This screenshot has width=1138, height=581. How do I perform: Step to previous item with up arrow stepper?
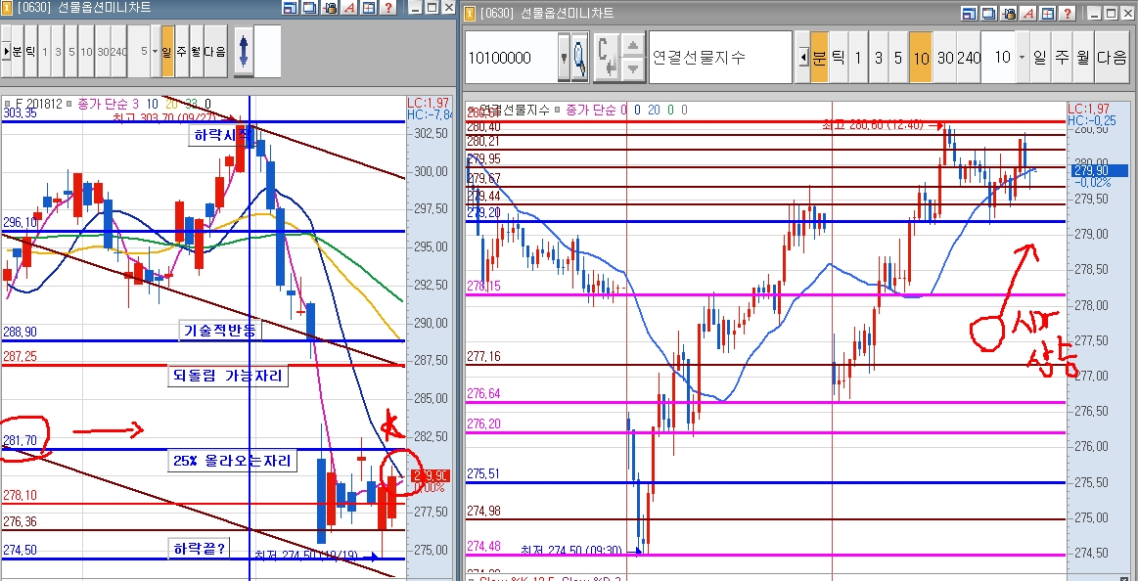coord(633,46)
